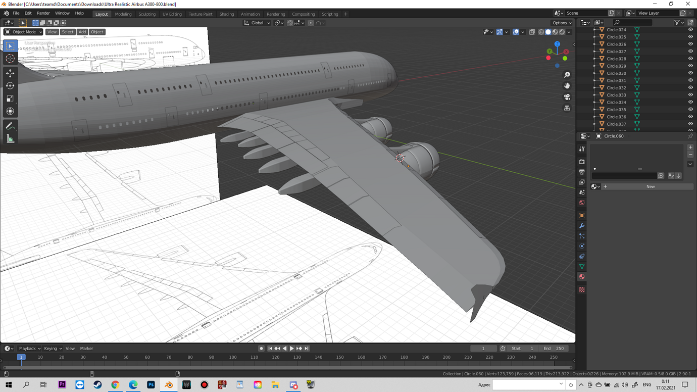Switch viewport to wireframe shading

pyautogui.click(x=541, y=32)
